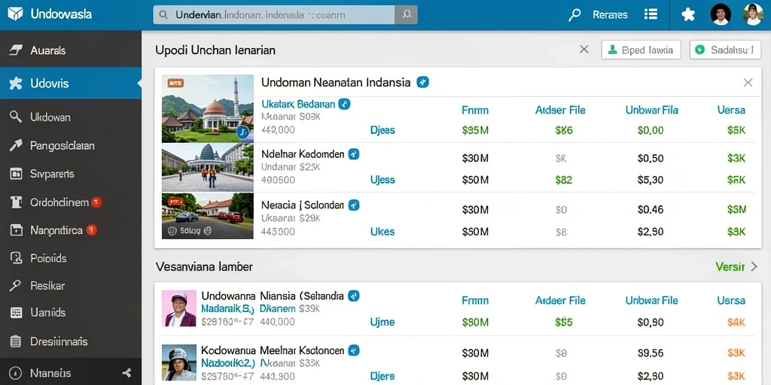Viewport: 771px width, 385px height.
Task: Click the Madanaik S.) link
Action: 227,309
